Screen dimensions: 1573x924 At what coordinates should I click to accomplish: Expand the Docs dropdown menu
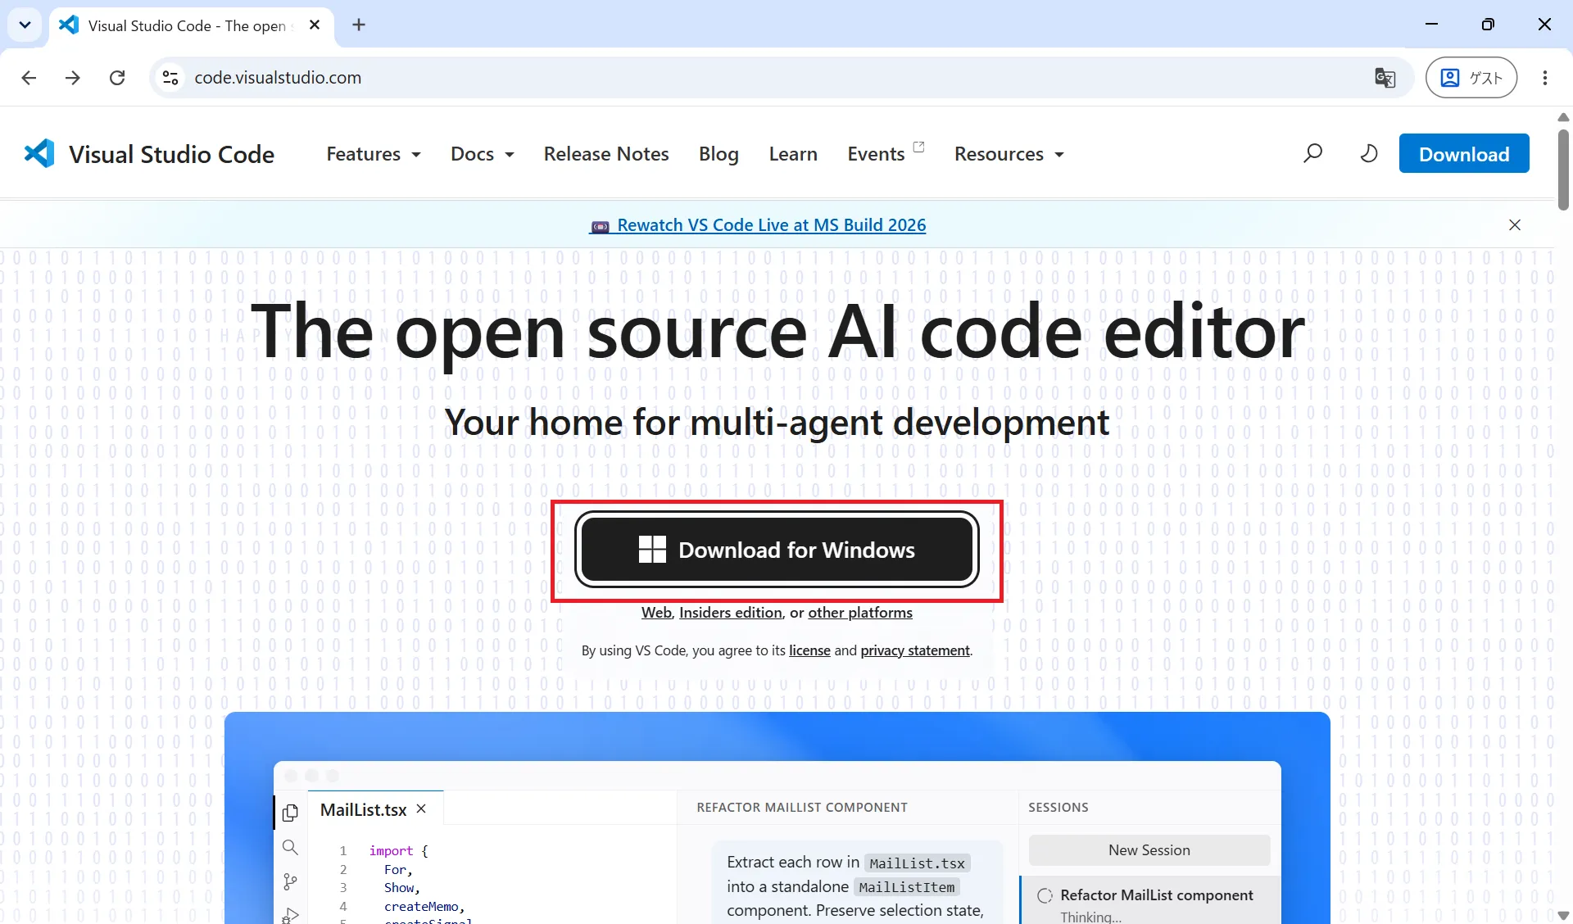tap(483, 154)
